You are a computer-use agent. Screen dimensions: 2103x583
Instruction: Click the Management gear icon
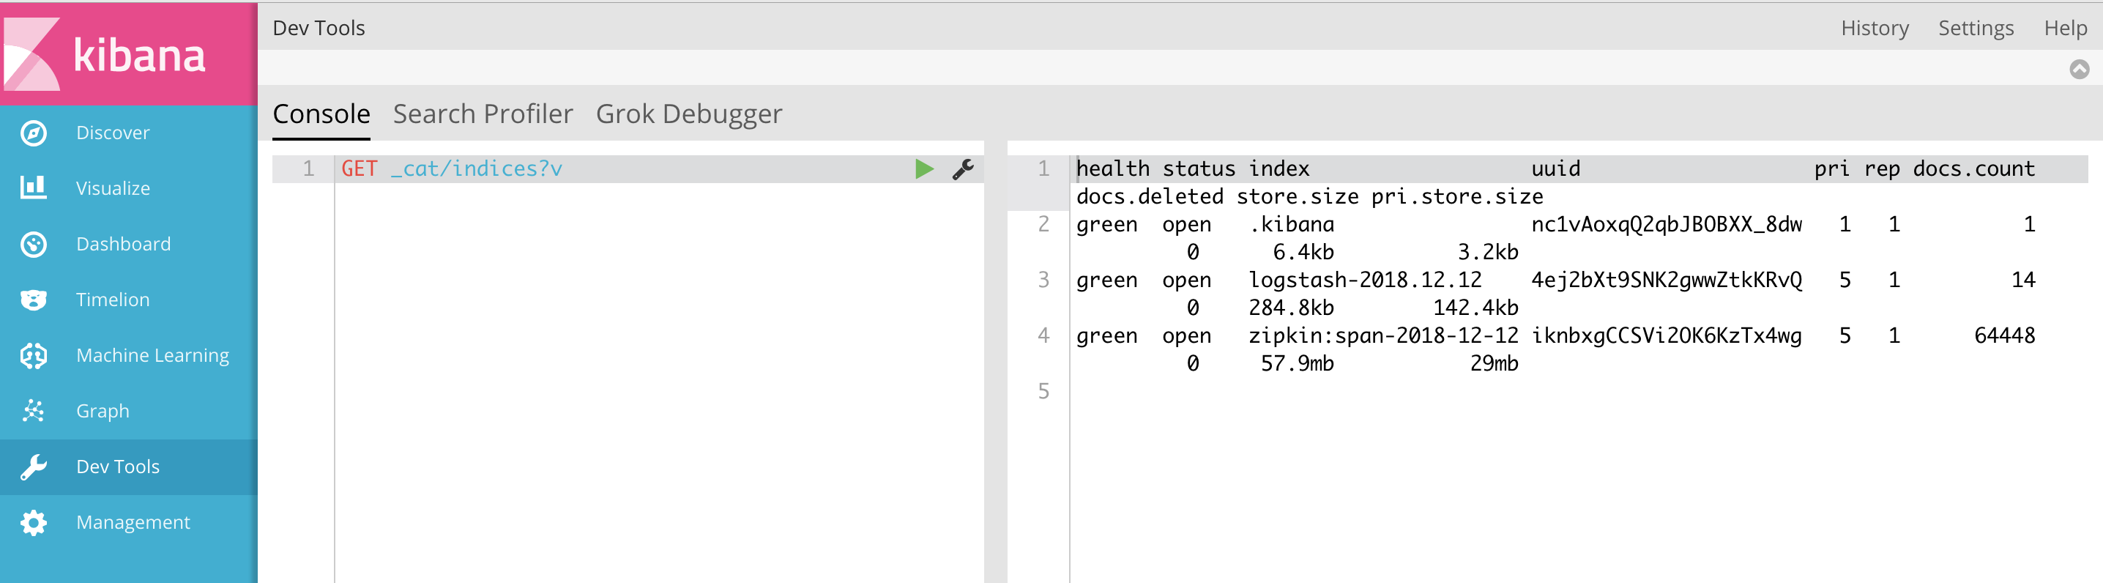(34, 523)
